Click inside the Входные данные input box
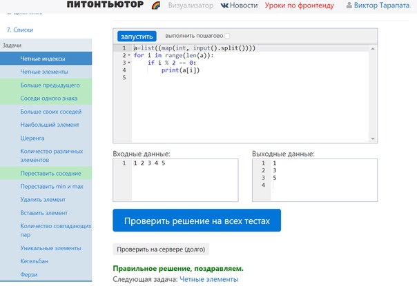 pos(175,181)
